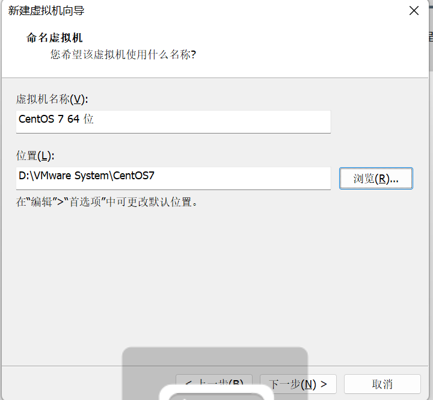Screen dimensions: 433x400
Task: Click the 虚拟机名称(V) label
Action: (52, 99)
